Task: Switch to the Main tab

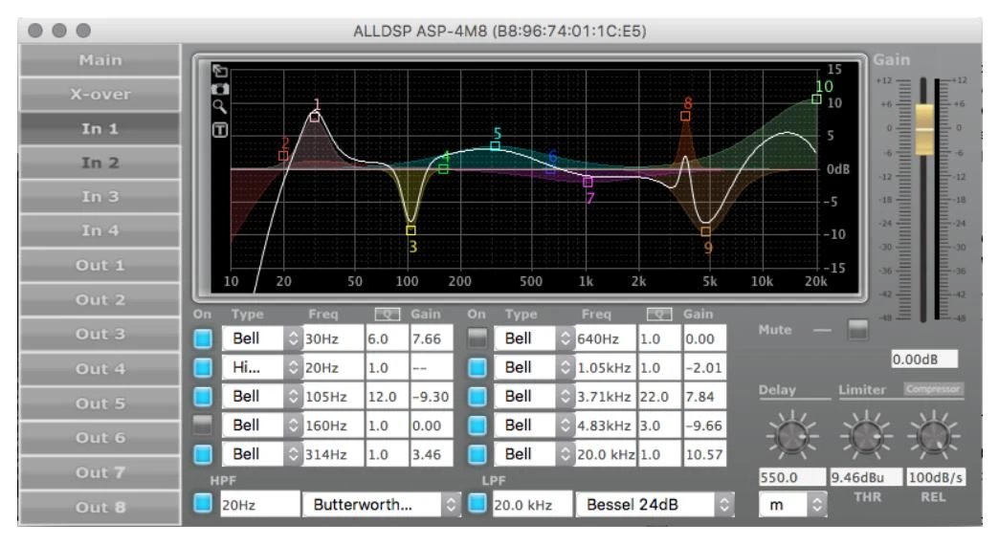Action: 100,60
